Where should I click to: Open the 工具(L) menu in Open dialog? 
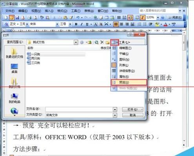click(125, 42)
